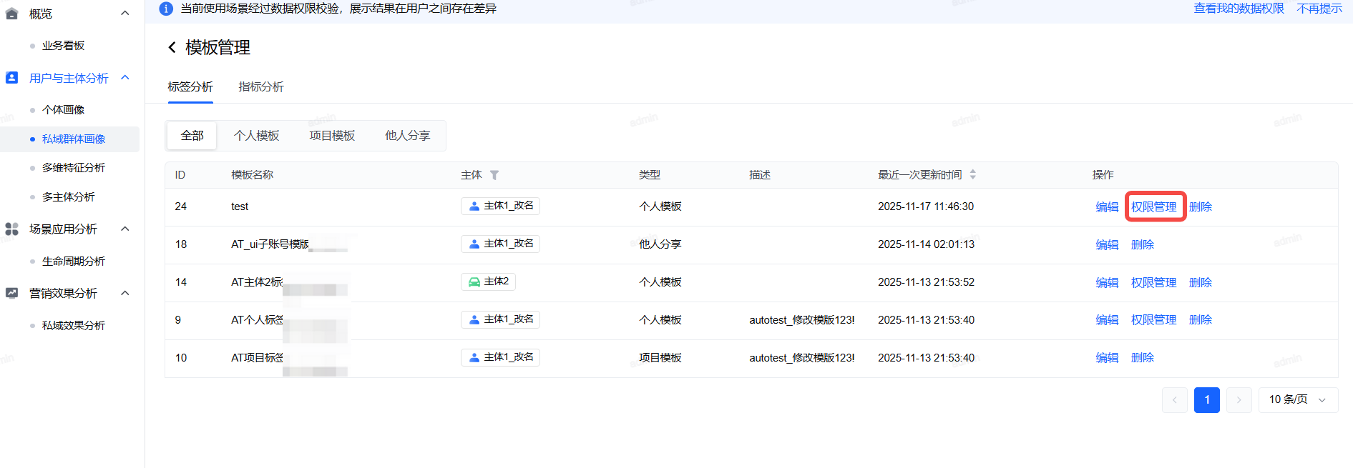1353x468 pixels.
Task: Click the 场景应用分析 grid icon
Action: pos(11,229)
